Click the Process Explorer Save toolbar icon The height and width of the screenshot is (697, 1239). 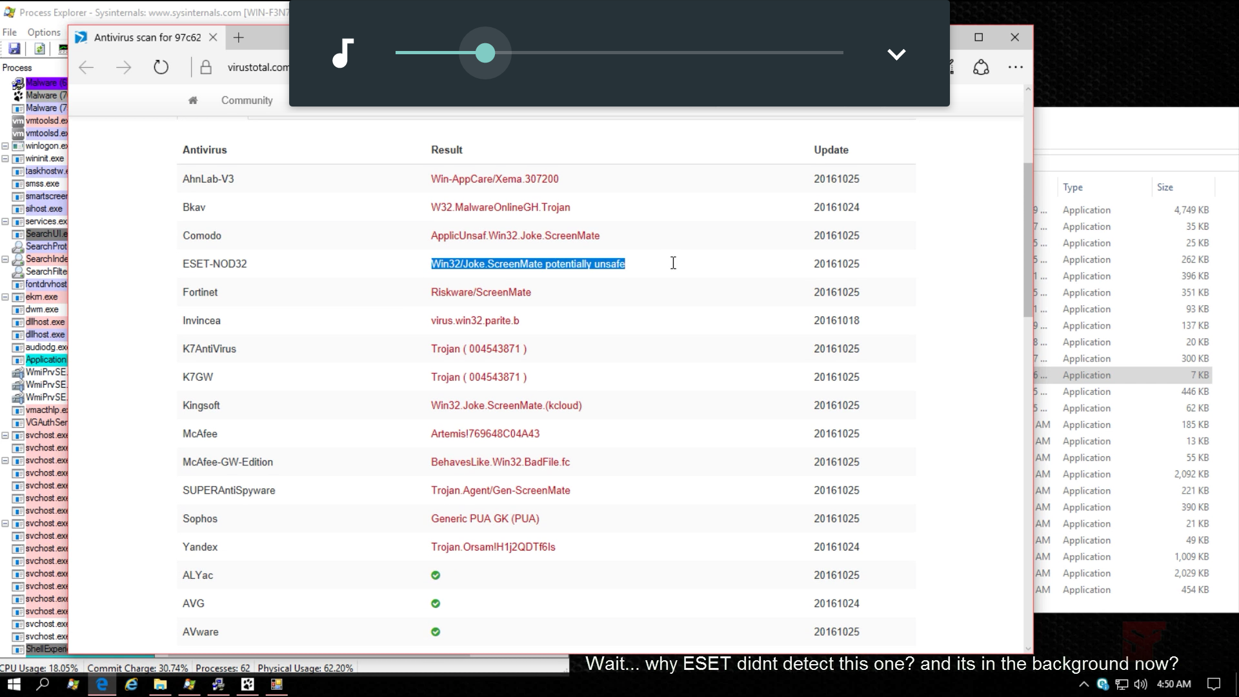click(14, 49)
